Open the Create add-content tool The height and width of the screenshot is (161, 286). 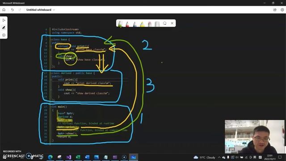click(4, 35)
